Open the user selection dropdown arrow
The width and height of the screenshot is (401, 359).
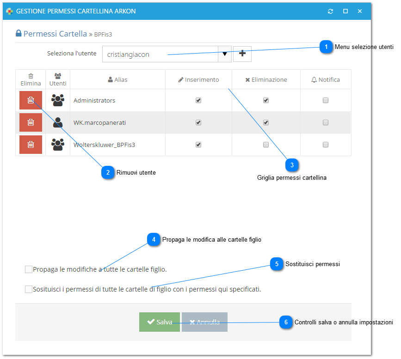[224, 54]
